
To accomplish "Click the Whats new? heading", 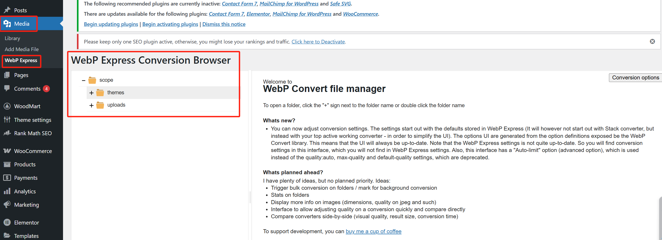I will (x=279, y=121).
